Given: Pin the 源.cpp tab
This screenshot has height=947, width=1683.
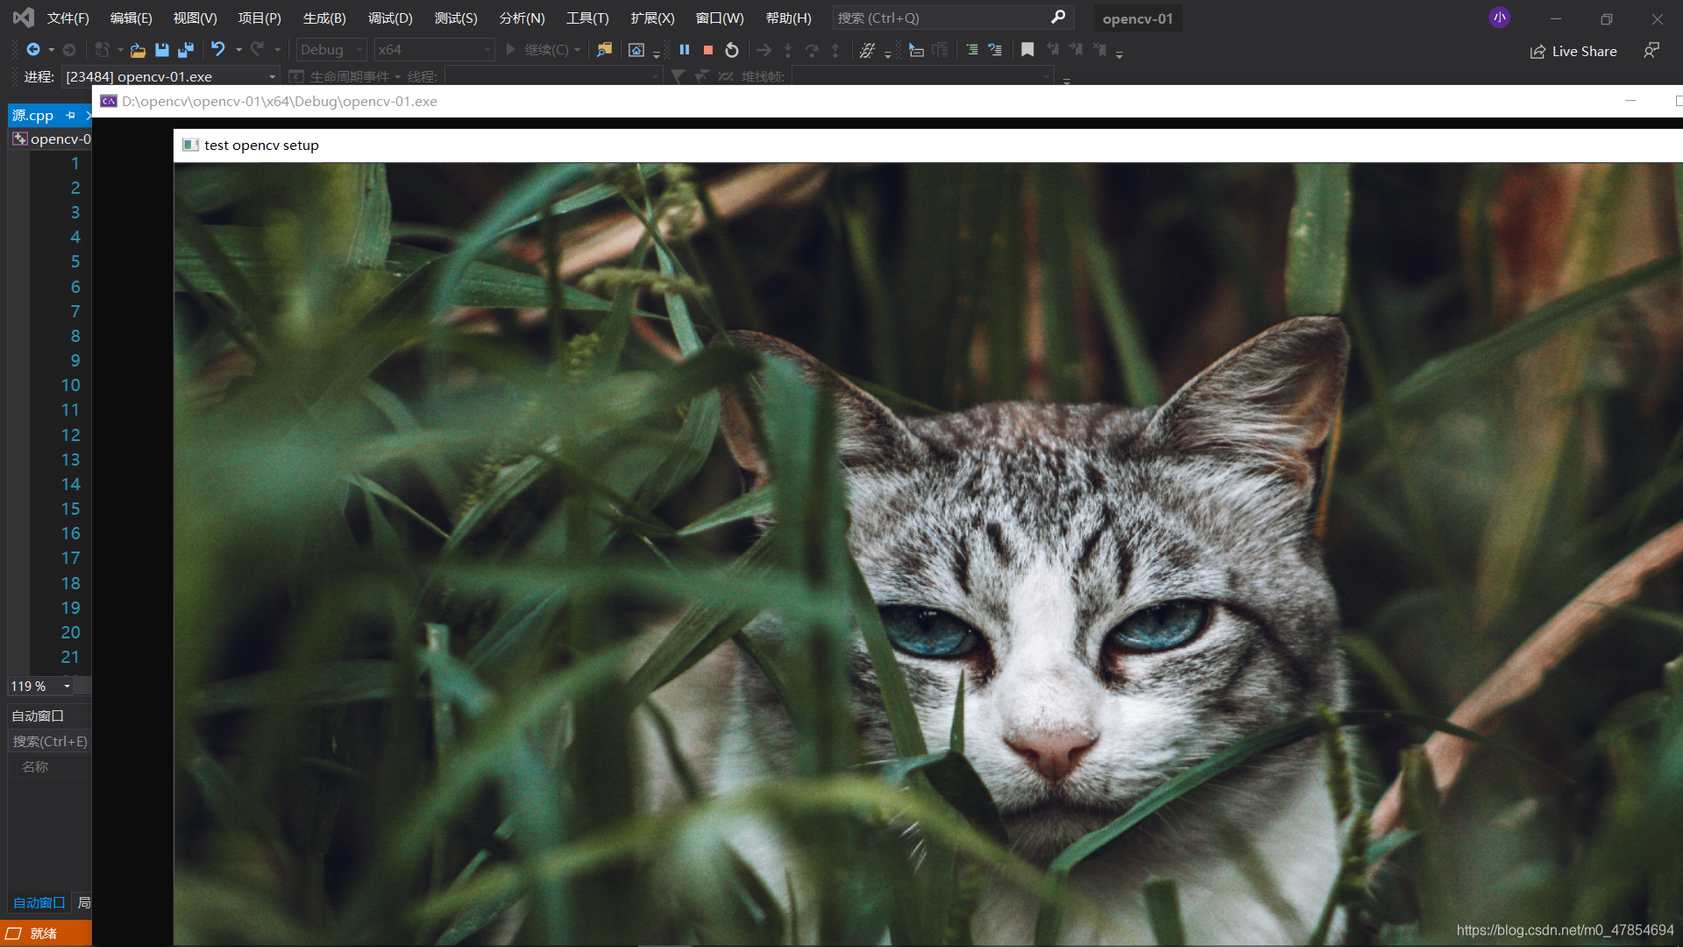Looking at the screenshot, I should [71, 115].
